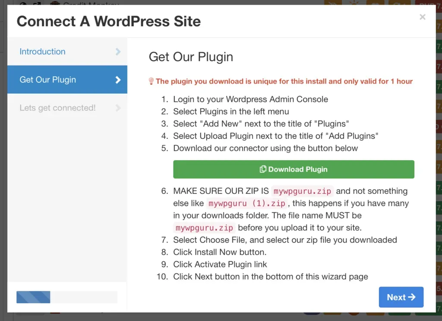
Task: Click the lightbulb icon before the red warning text
Action: coord(152,80)
